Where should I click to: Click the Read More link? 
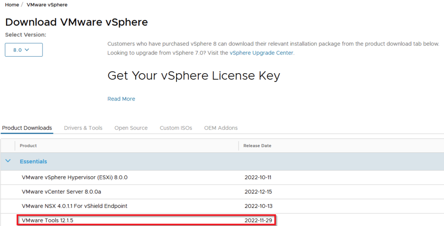click(121, 99)
